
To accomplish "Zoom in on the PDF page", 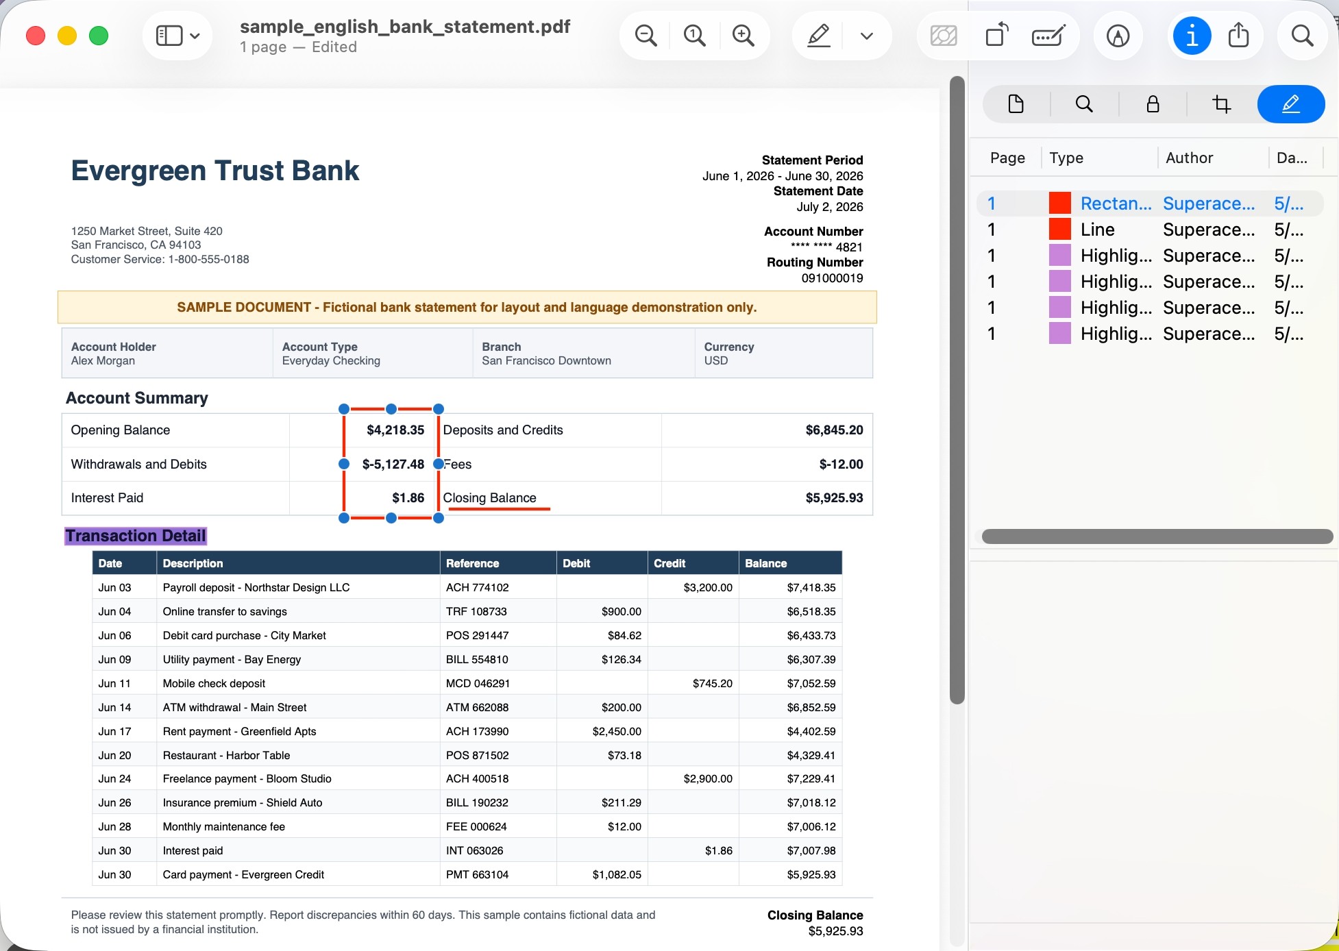I will click(x=744, y=36).
